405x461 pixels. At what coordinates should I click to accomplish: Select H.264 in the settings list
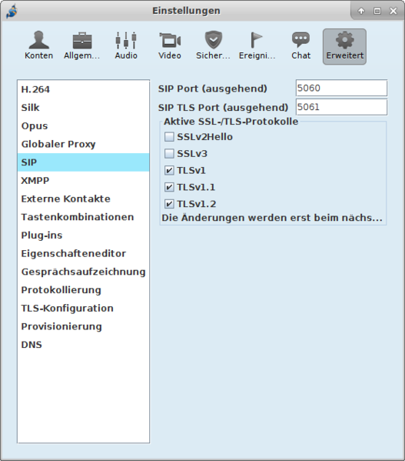pos(83,89)
